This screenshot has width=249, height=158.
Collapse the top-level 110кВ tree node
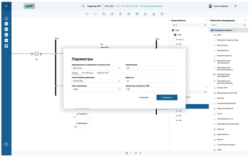[173, 30]
